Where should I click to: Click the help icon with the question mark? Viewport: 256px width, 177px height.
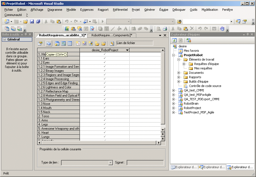click(222, 29)
